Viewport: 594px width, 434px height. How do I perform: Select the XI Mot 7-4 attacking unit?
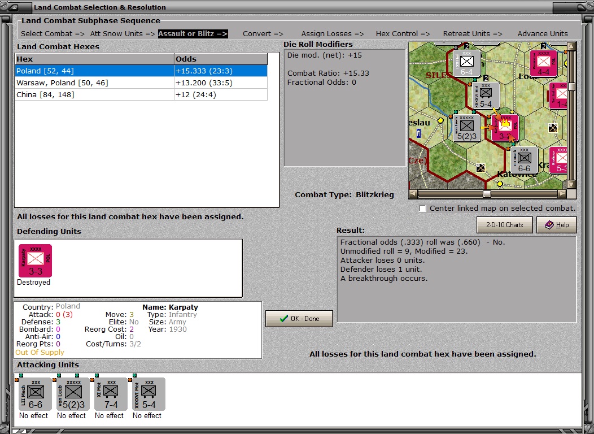[111, 394]
